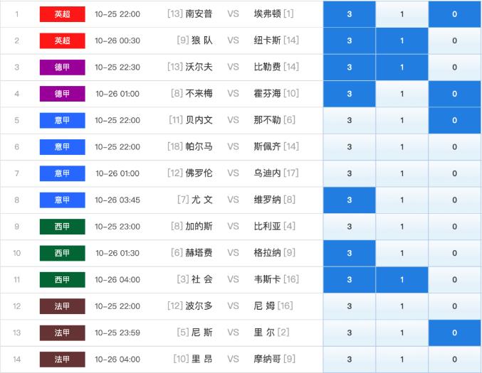
Task: Toggle the 3 pick for 加的斯 vs 比利亚
Action: (x=349, y=227)
